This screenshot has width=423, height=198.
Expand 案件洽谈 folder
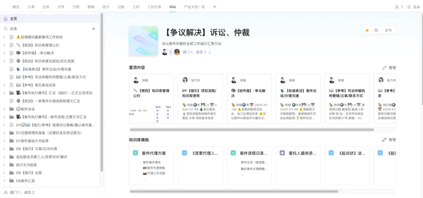click(5, 109)
